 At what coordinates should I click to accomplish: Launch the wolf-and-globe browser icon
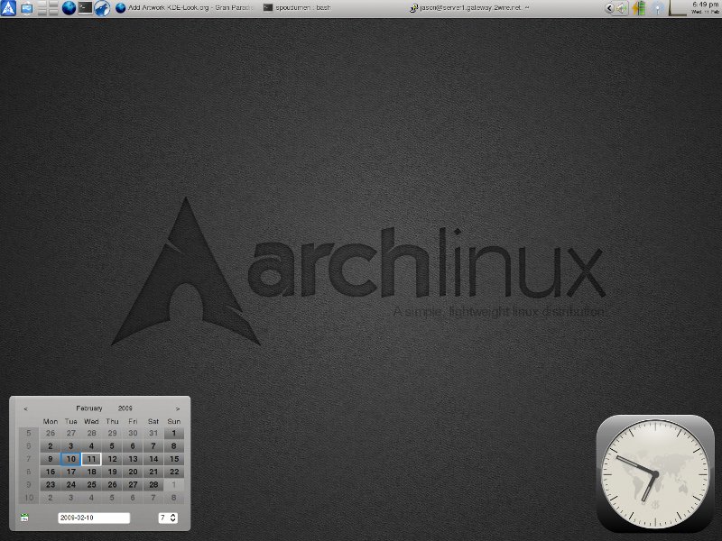[102, 8]
